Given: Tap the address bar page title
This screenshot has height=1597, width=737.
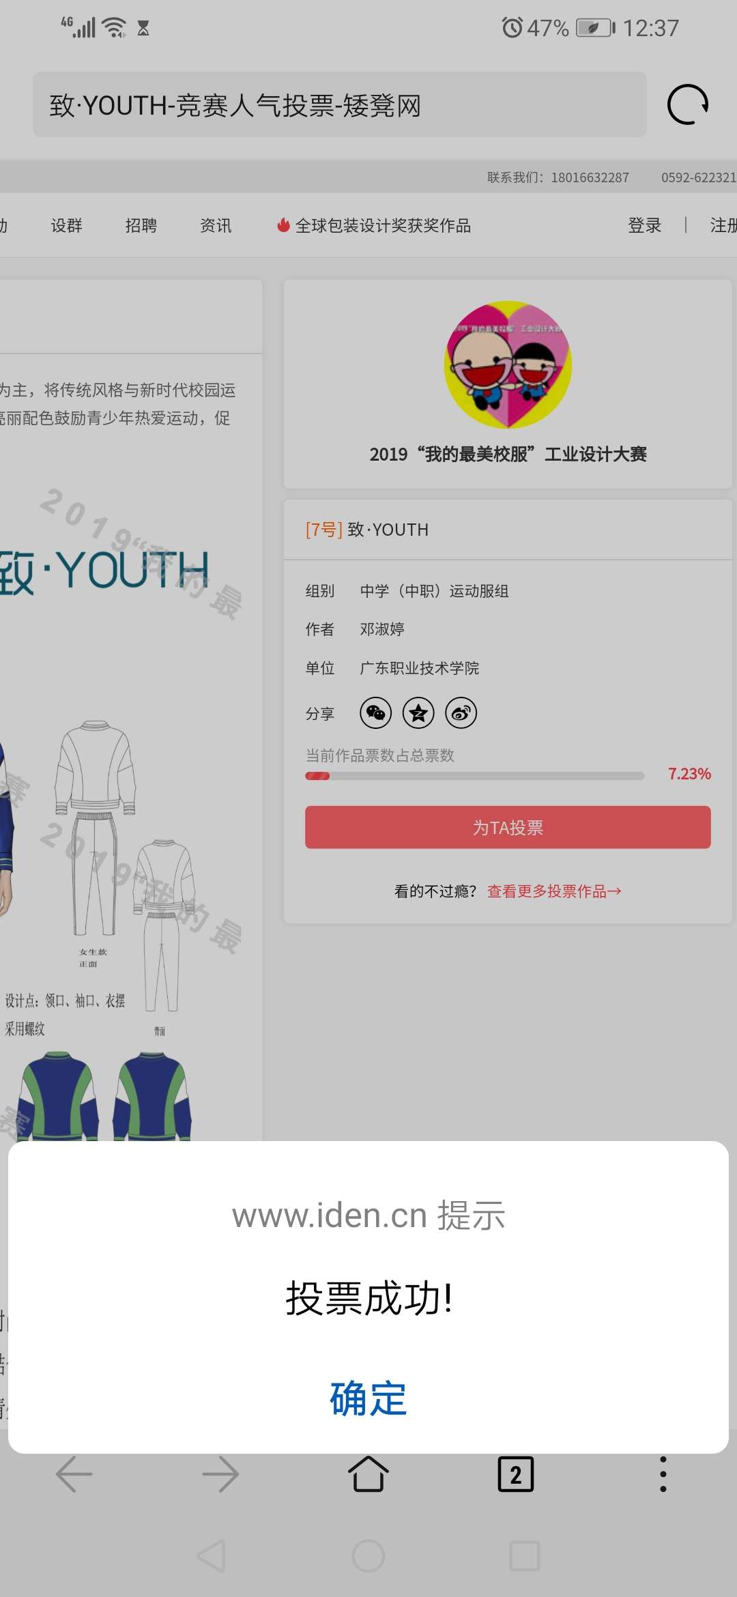Looking at the screenshot, I should tap(235, 105).
